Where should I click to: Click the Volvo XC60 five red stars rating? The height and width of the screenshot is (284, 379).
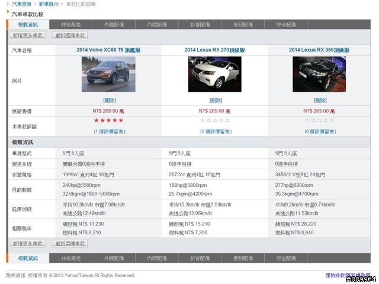(x=108, y=120)
